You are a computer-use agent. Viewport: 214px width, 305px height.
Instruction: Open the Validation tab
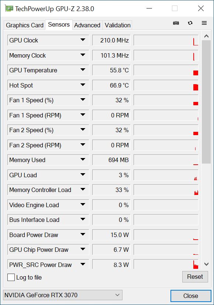(117, 25)
